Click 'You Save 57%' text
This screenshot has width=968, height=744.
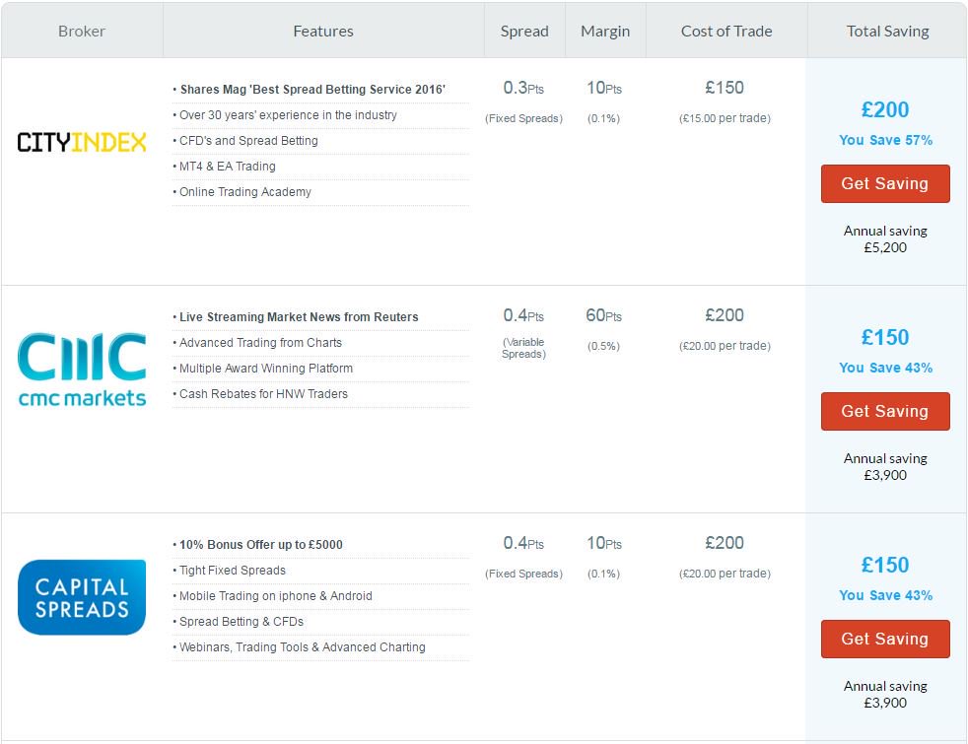pos(885,140)
